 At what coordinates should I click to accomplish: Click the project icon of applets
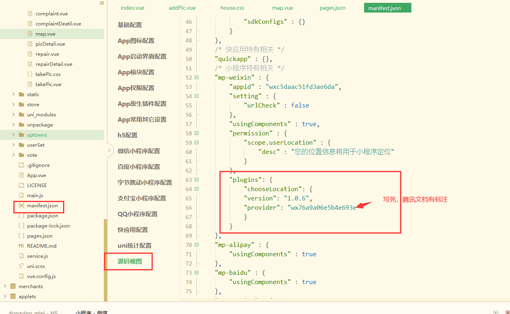pos(13,297)
